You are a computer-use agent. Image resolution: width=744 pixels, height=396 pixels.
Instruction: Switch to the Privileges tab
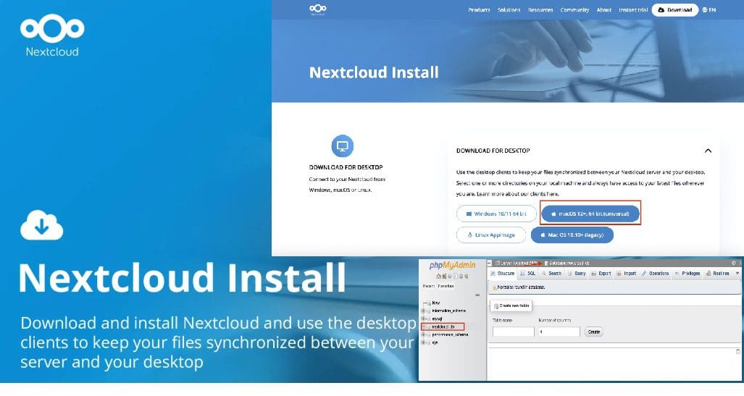coord(687,274)
